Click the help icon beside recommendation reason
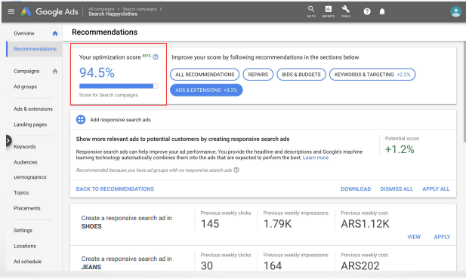466x279 pixels. pos(236,170)
